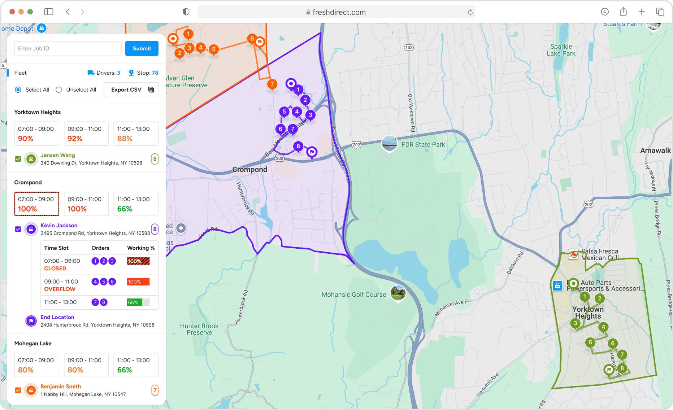Expand Benjamin Smith's 7-stop badge
Image resolution: width=673 pixels, height=410 pixels.
(x=155, y=390)
